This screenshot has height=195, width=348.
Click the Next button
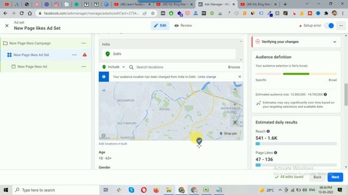pyautogui.click(x=335, y=177)
